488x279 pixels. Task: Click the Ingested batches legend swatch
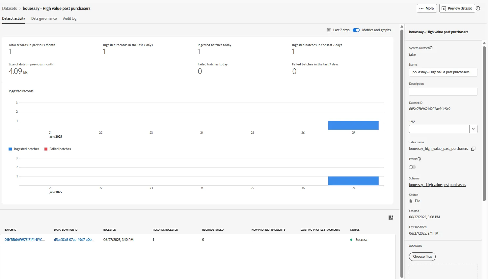pos(10,149)
